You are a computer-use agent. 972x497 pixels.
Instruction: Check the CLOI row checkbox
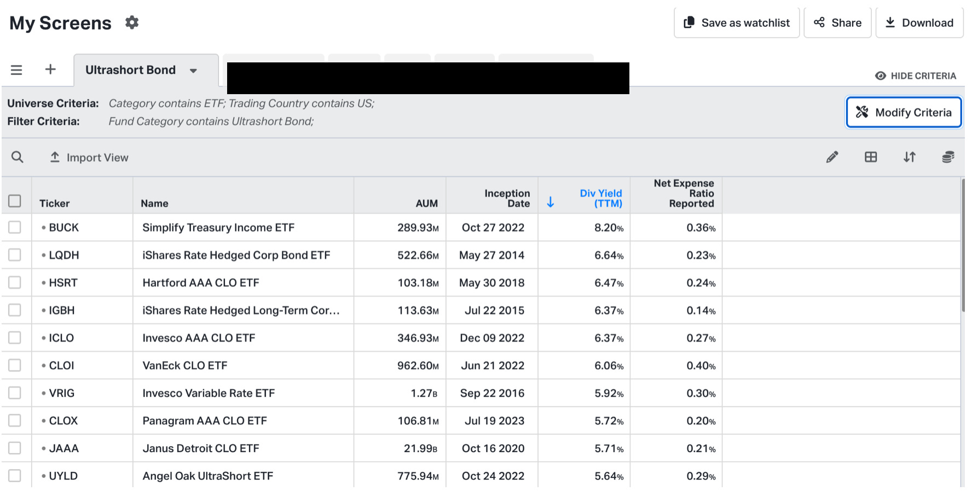pos(15,365)
